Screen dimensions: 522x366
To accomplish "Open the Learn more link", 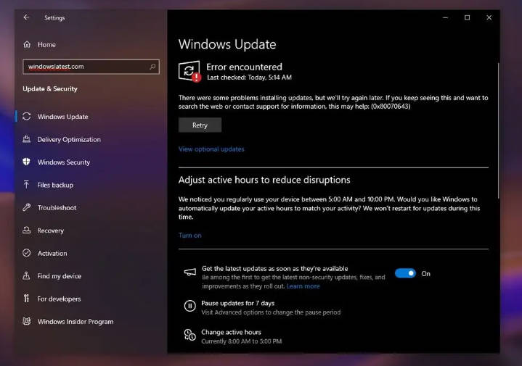I will click(303, 286).
